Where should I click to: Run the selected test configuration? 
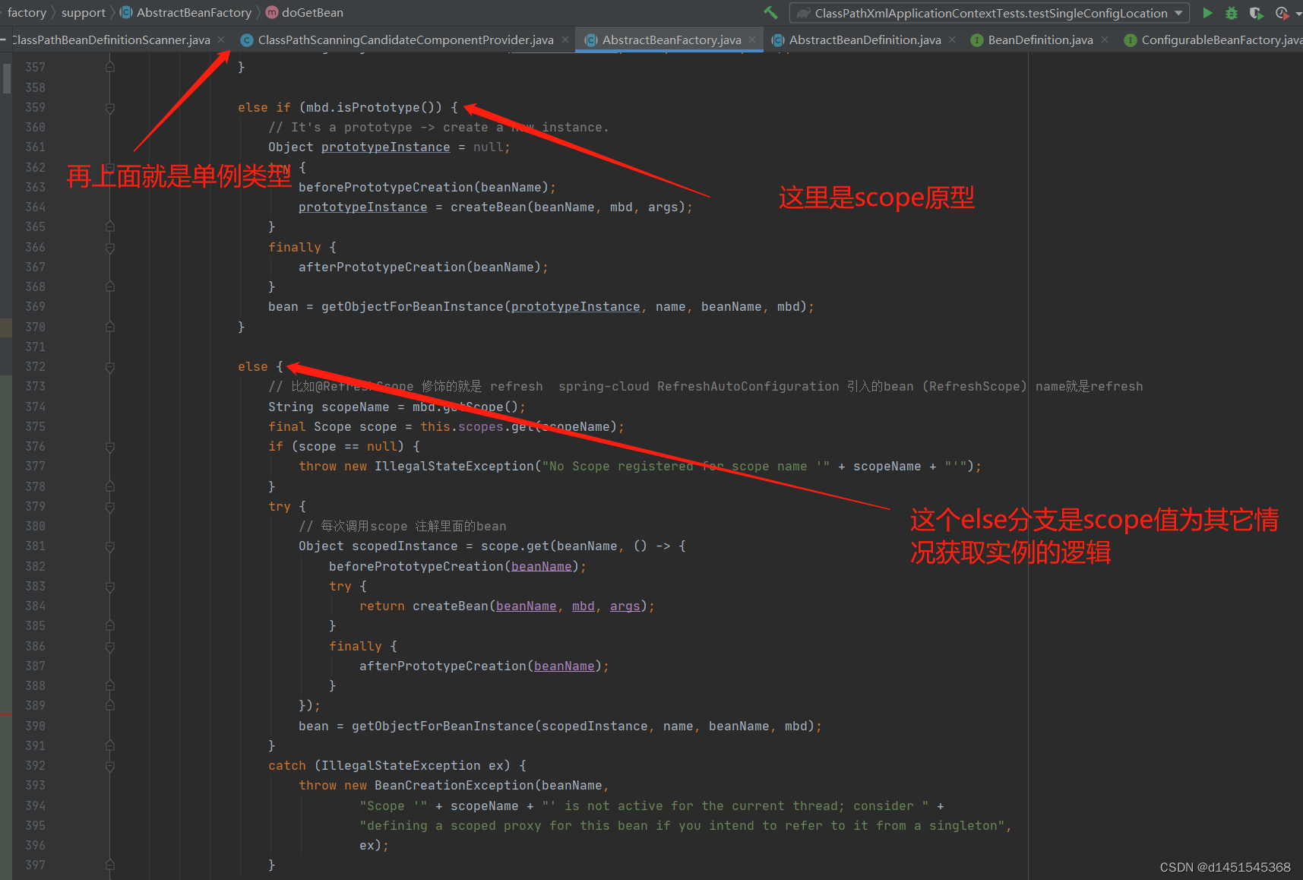[1207, 13]
